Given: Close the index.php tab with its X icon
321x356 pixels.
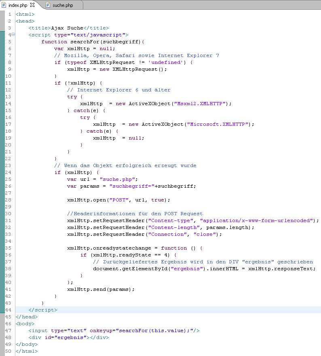Looking at the screenshot, I should click(x=32, y=4).
